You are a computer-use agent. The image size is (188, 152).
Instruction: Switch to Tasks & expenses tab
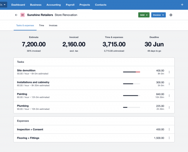pos(25,25)
